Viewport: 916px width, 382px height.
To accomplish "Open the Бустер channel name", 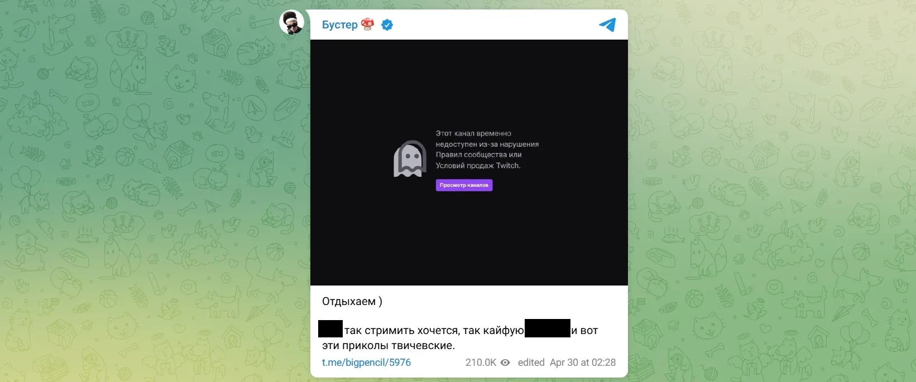I will pos(339,25).
